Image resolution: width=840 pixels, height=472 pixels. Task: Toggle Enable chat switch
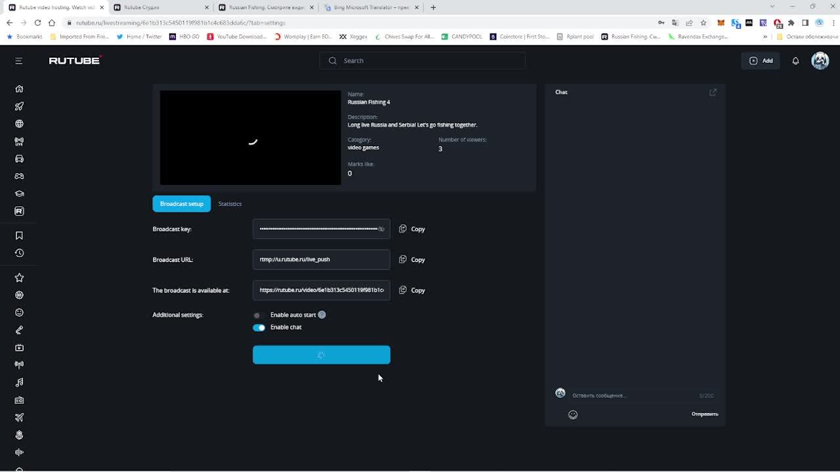click(x=259, y=327)
